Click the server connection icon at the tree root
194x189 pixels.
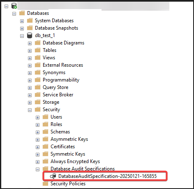click(x=14, y=6)
